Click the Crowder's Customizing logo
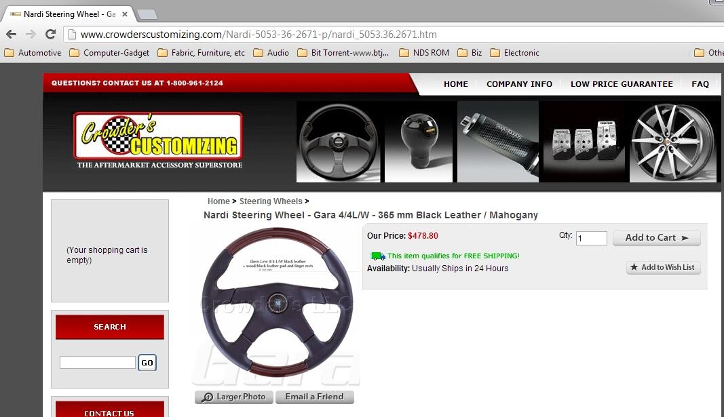 (158, 140)
